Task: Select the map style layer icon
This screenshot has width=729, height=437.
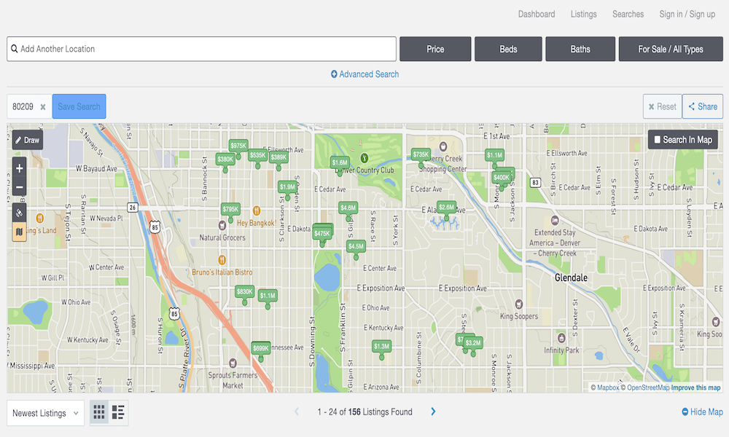Action: click(19, 232)
